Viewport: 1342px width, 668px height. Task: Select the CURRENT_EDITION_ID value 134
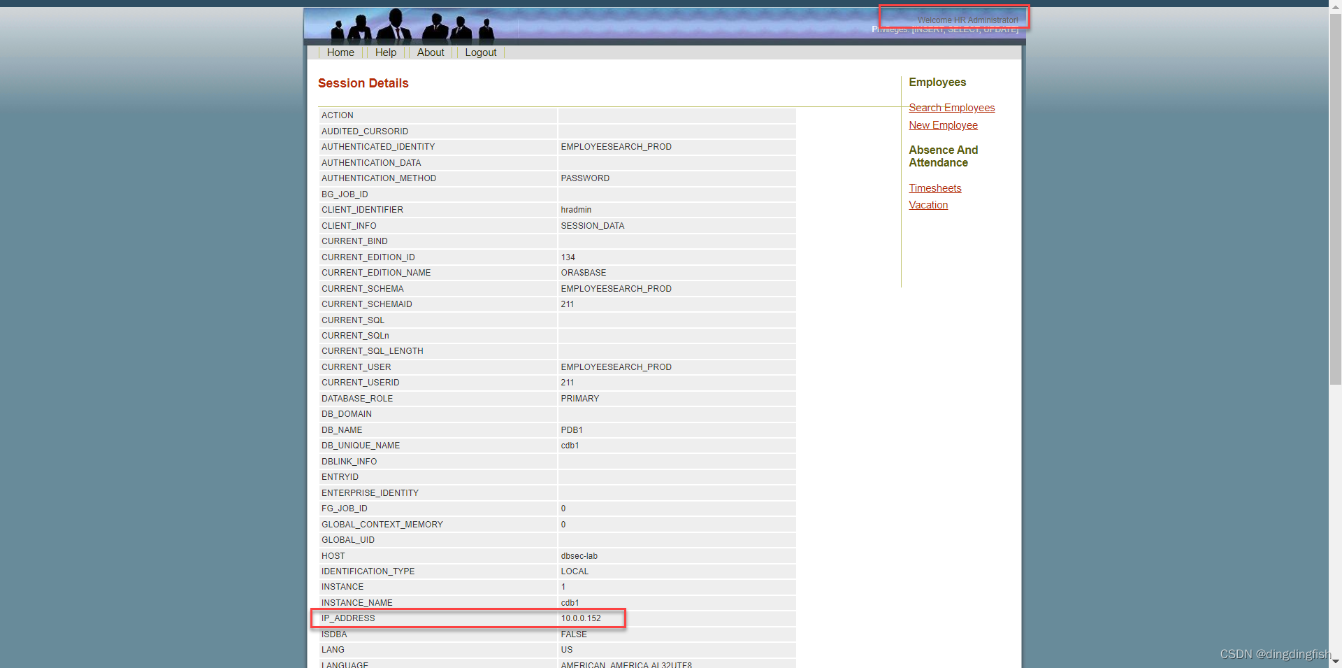(x=568, y=257)
